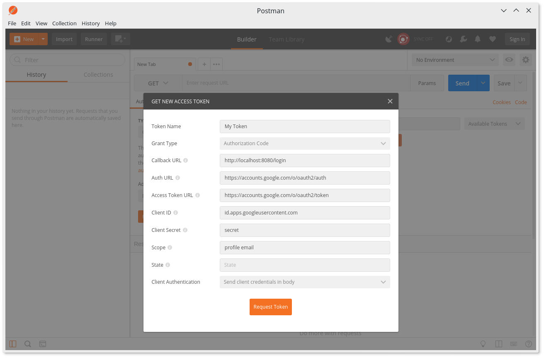The width and height of the screenshot is (544, 358).
Task: Click the interceptor satellite icon
Action: (x=389, y=39)
